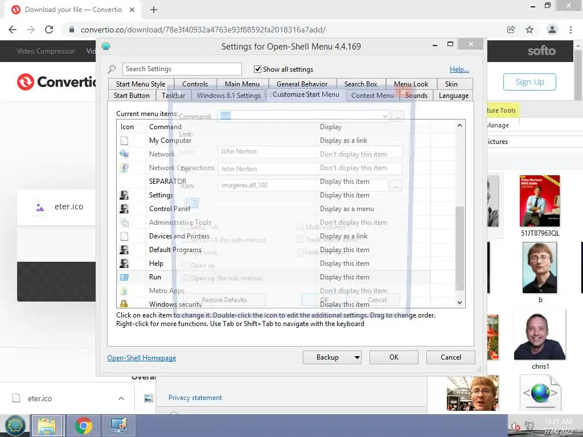This screenshot has width=583, height=437.
Task: Select the picture thumbnail labeled b
Action: (x=540, y=267)
